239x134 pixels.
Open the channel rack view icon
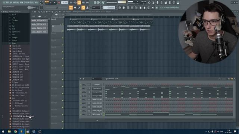(x=128, y=7)
